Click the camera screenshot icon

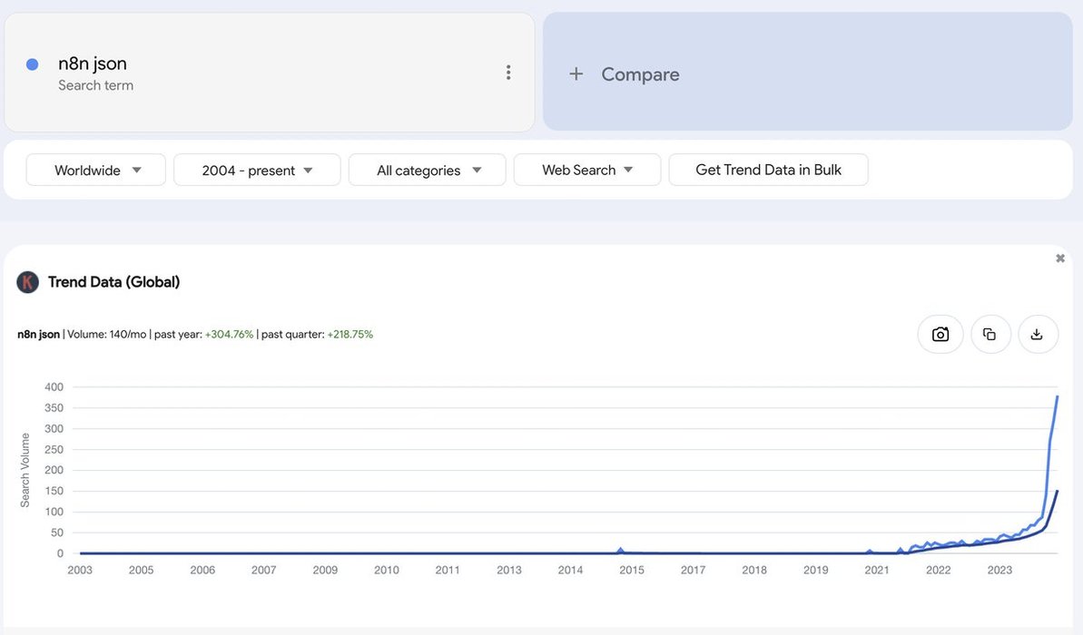tap(940, 335)
